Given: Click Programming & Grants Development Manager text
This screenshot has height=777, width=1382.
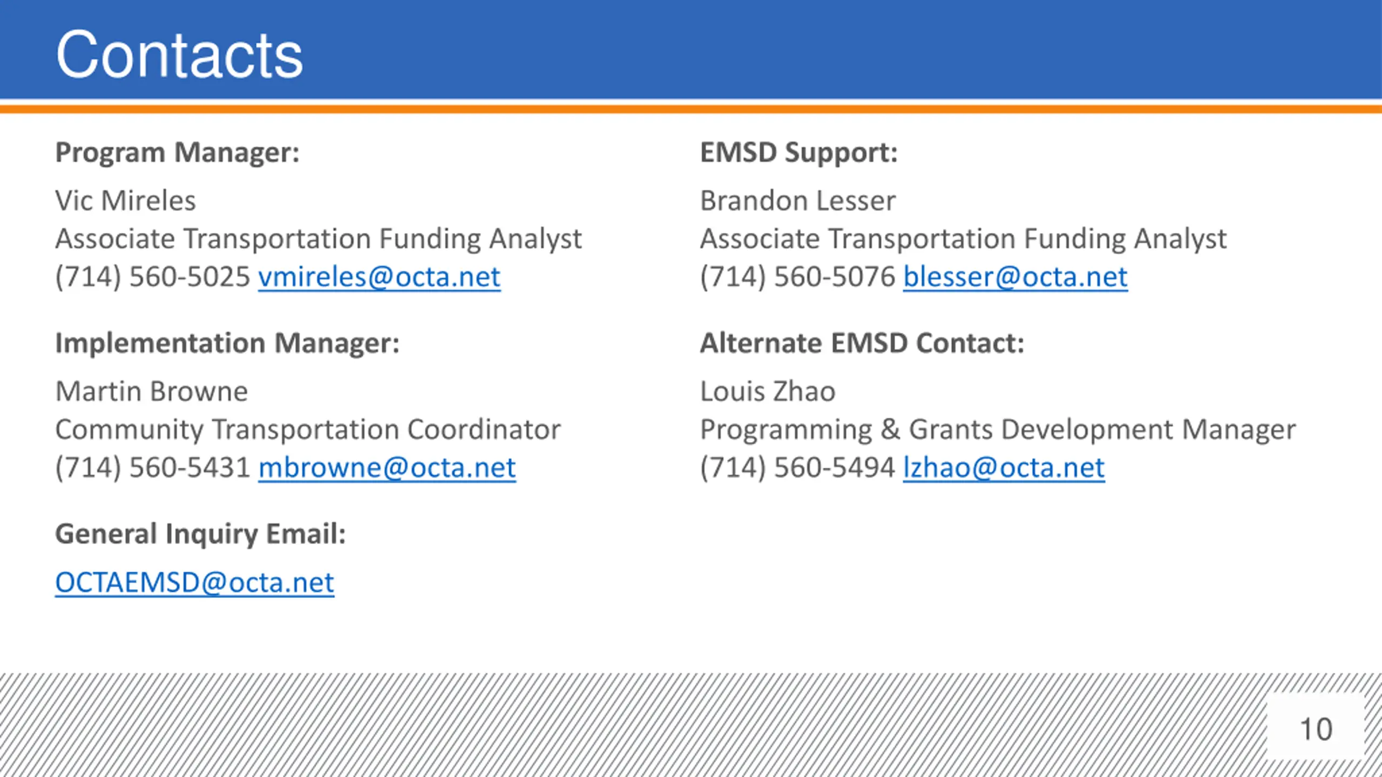Looking at the screenshot, I should pyautogui.click(x=998, y=430).
